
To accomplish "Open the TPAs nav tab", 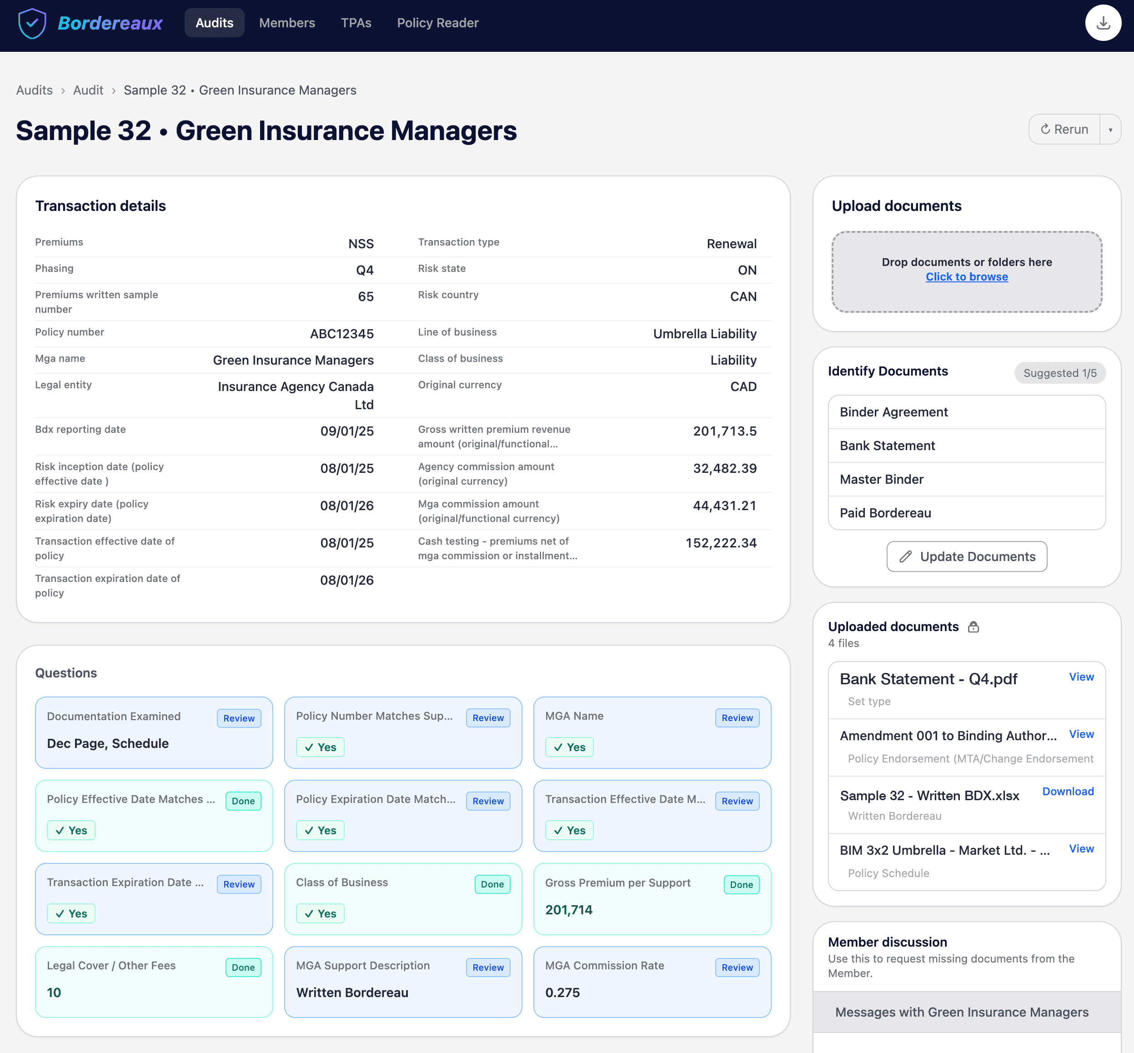I will pos(356,23).
